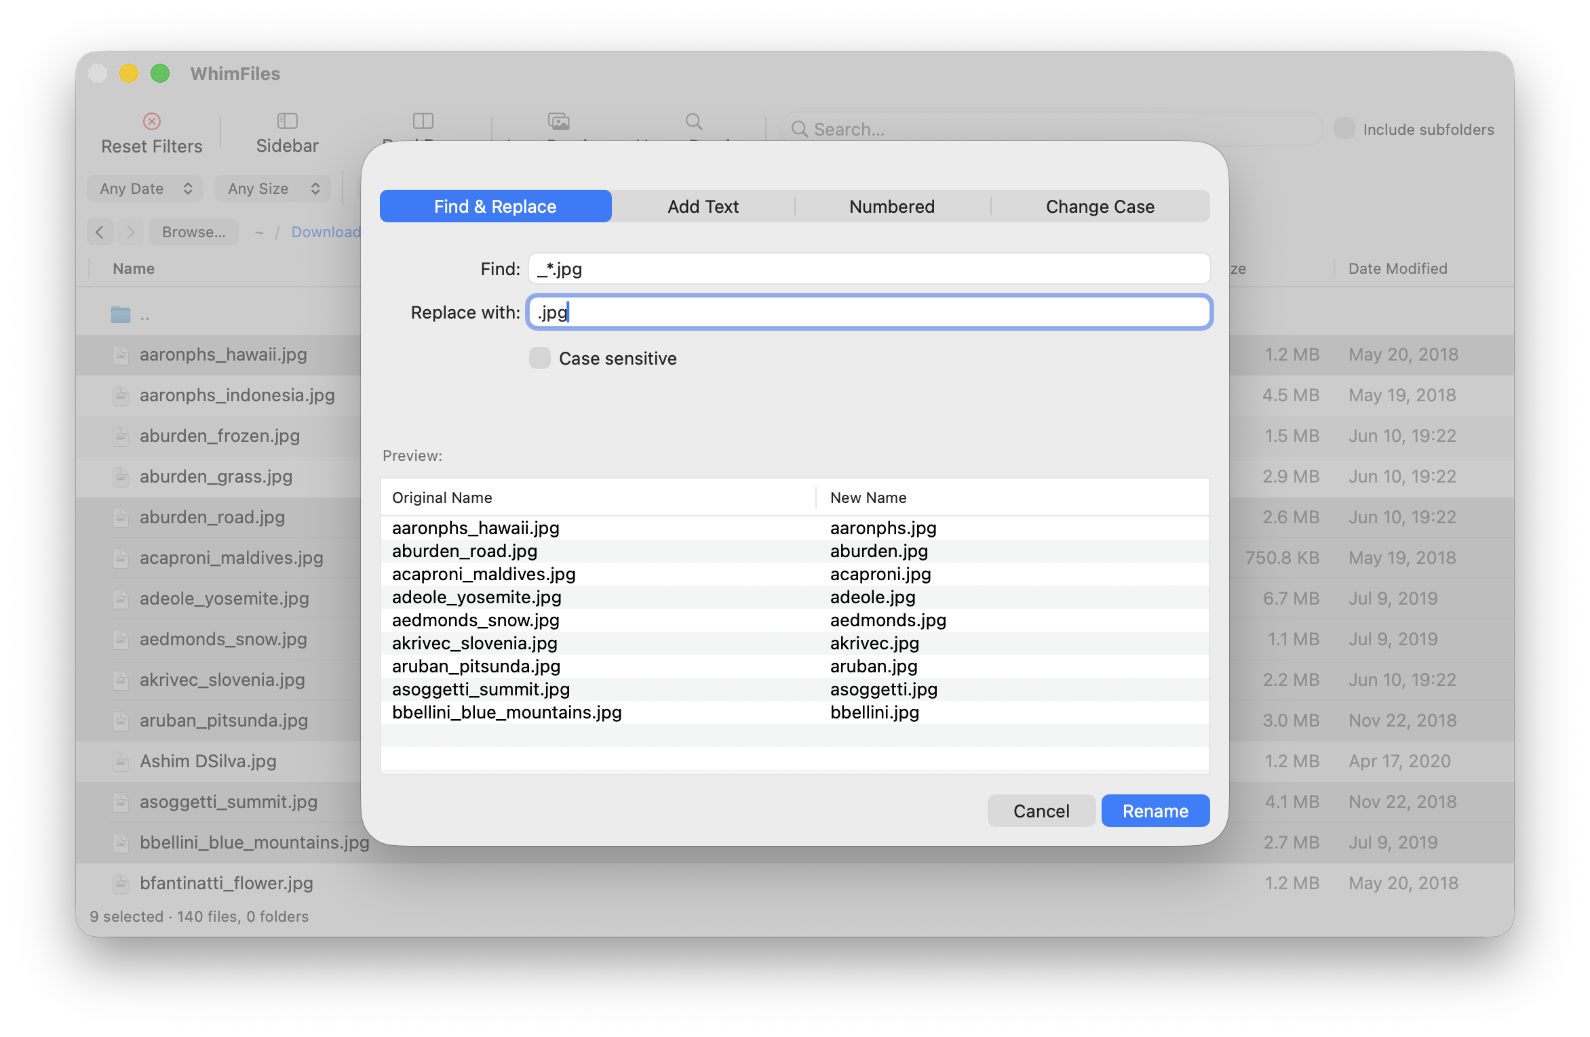The width and height of the screenshot is (1590, 1037).
Task: Click the magnifier toolbar icon
Action: (694, 121)
